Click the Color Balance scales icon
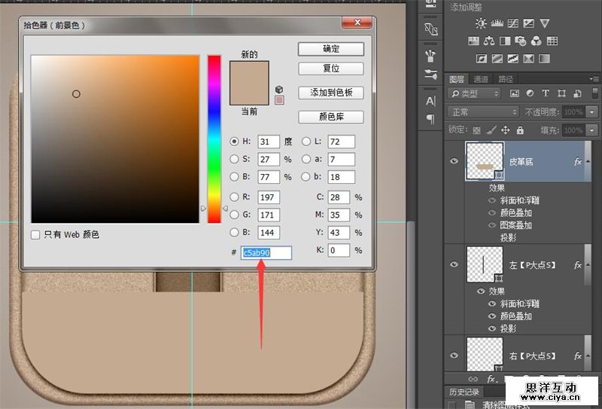The image size is (602, 409). click(489, 41)
